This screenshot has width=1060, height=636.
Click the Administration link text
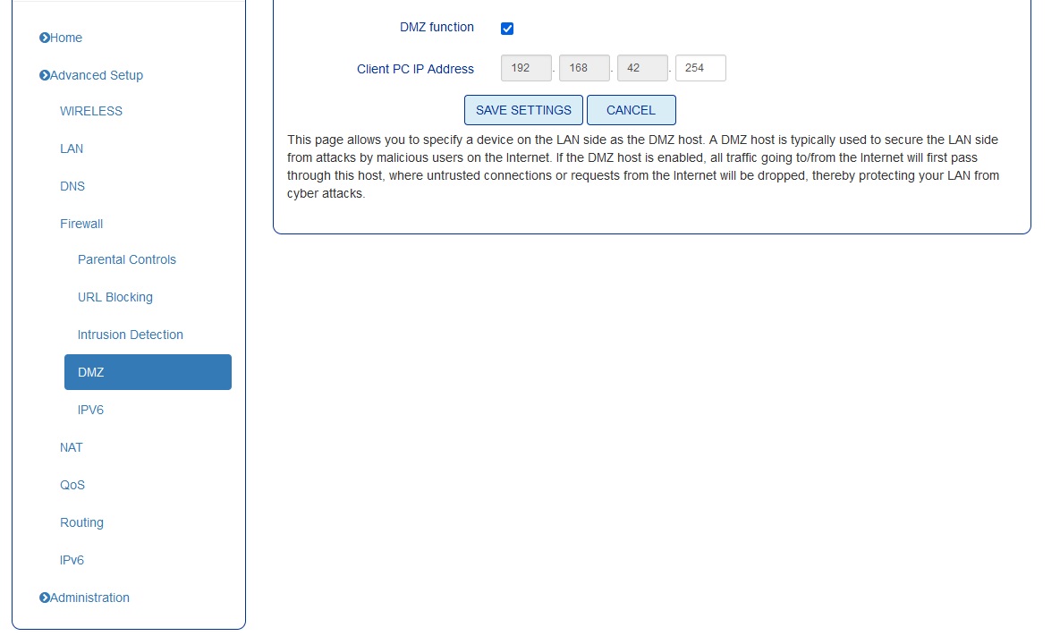[x=90, y=598]
